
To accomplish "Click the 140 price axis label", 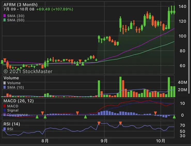I will 182,6.
